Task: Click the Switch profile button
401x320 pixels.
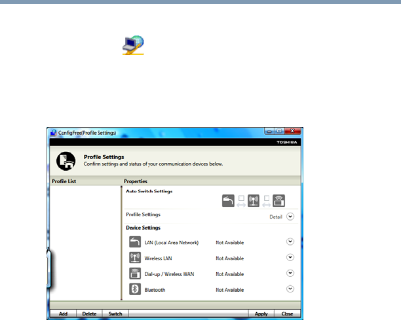Action: point(115,313)
